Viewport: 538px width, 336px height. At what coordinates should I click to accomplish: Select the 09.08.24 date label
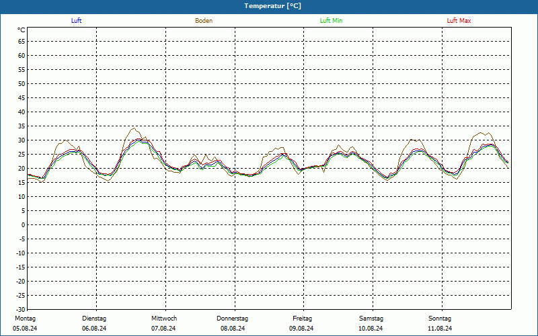click(x=301, y=329)
